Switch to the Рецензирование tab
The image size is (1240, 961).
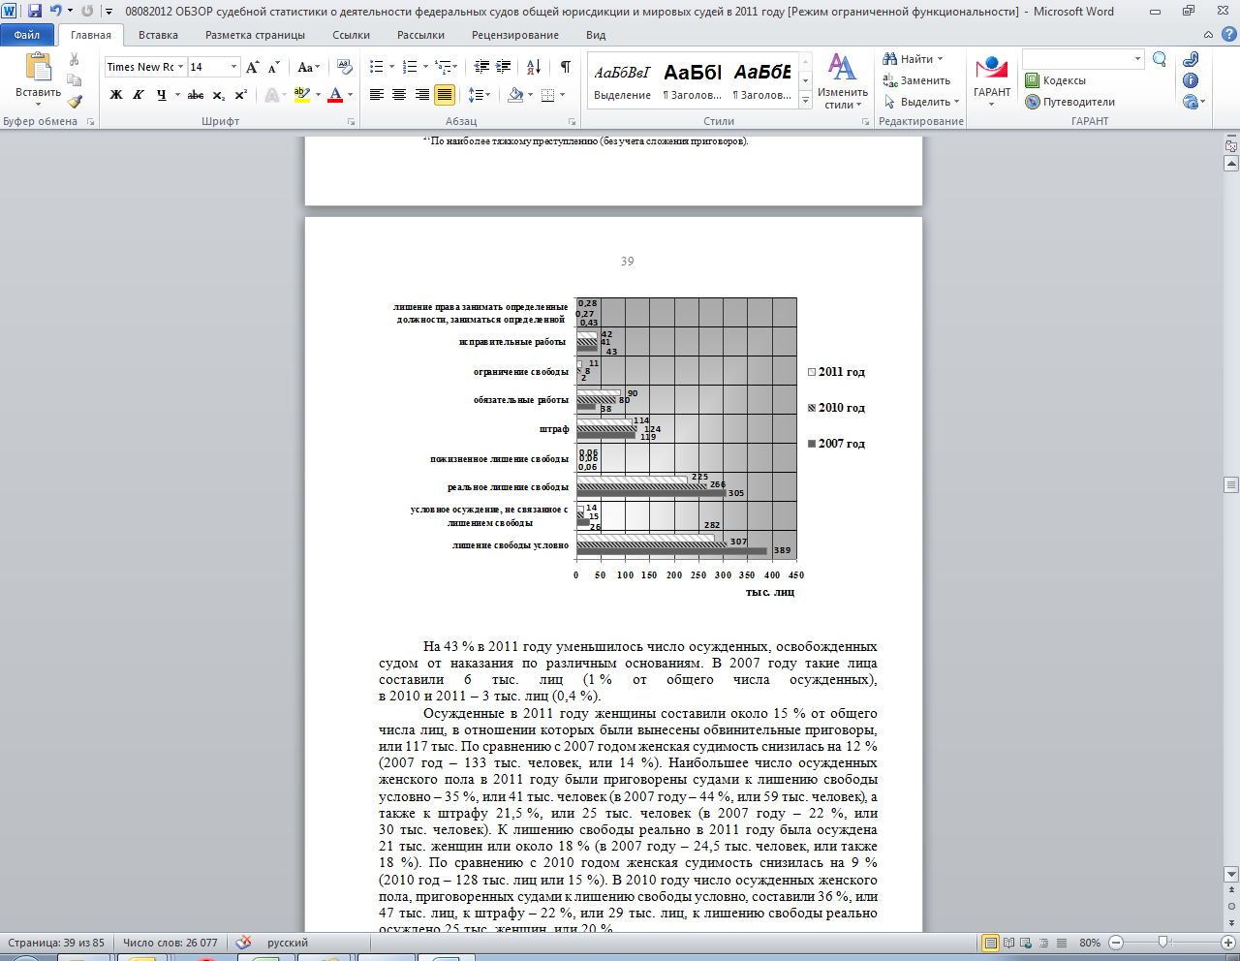coord(515,35)
